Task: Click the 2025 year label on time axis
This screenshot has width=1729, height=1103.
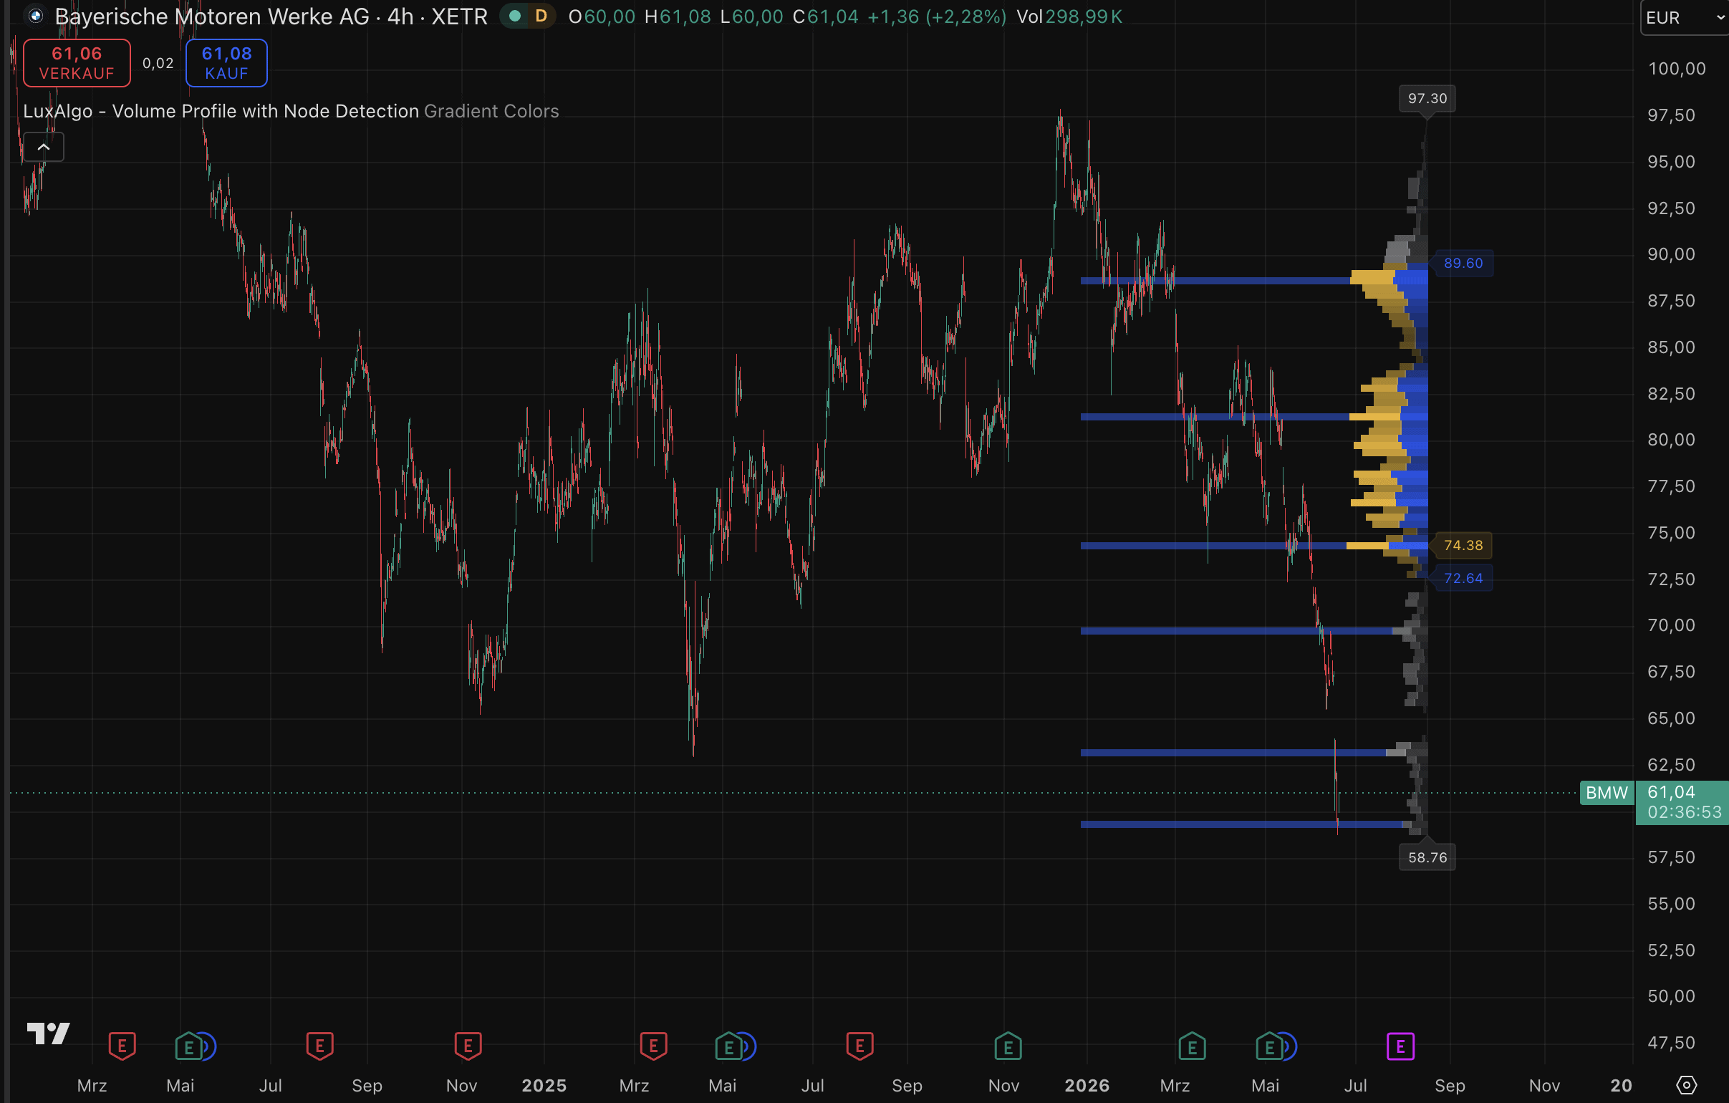Action: (x=544, y=1085)
